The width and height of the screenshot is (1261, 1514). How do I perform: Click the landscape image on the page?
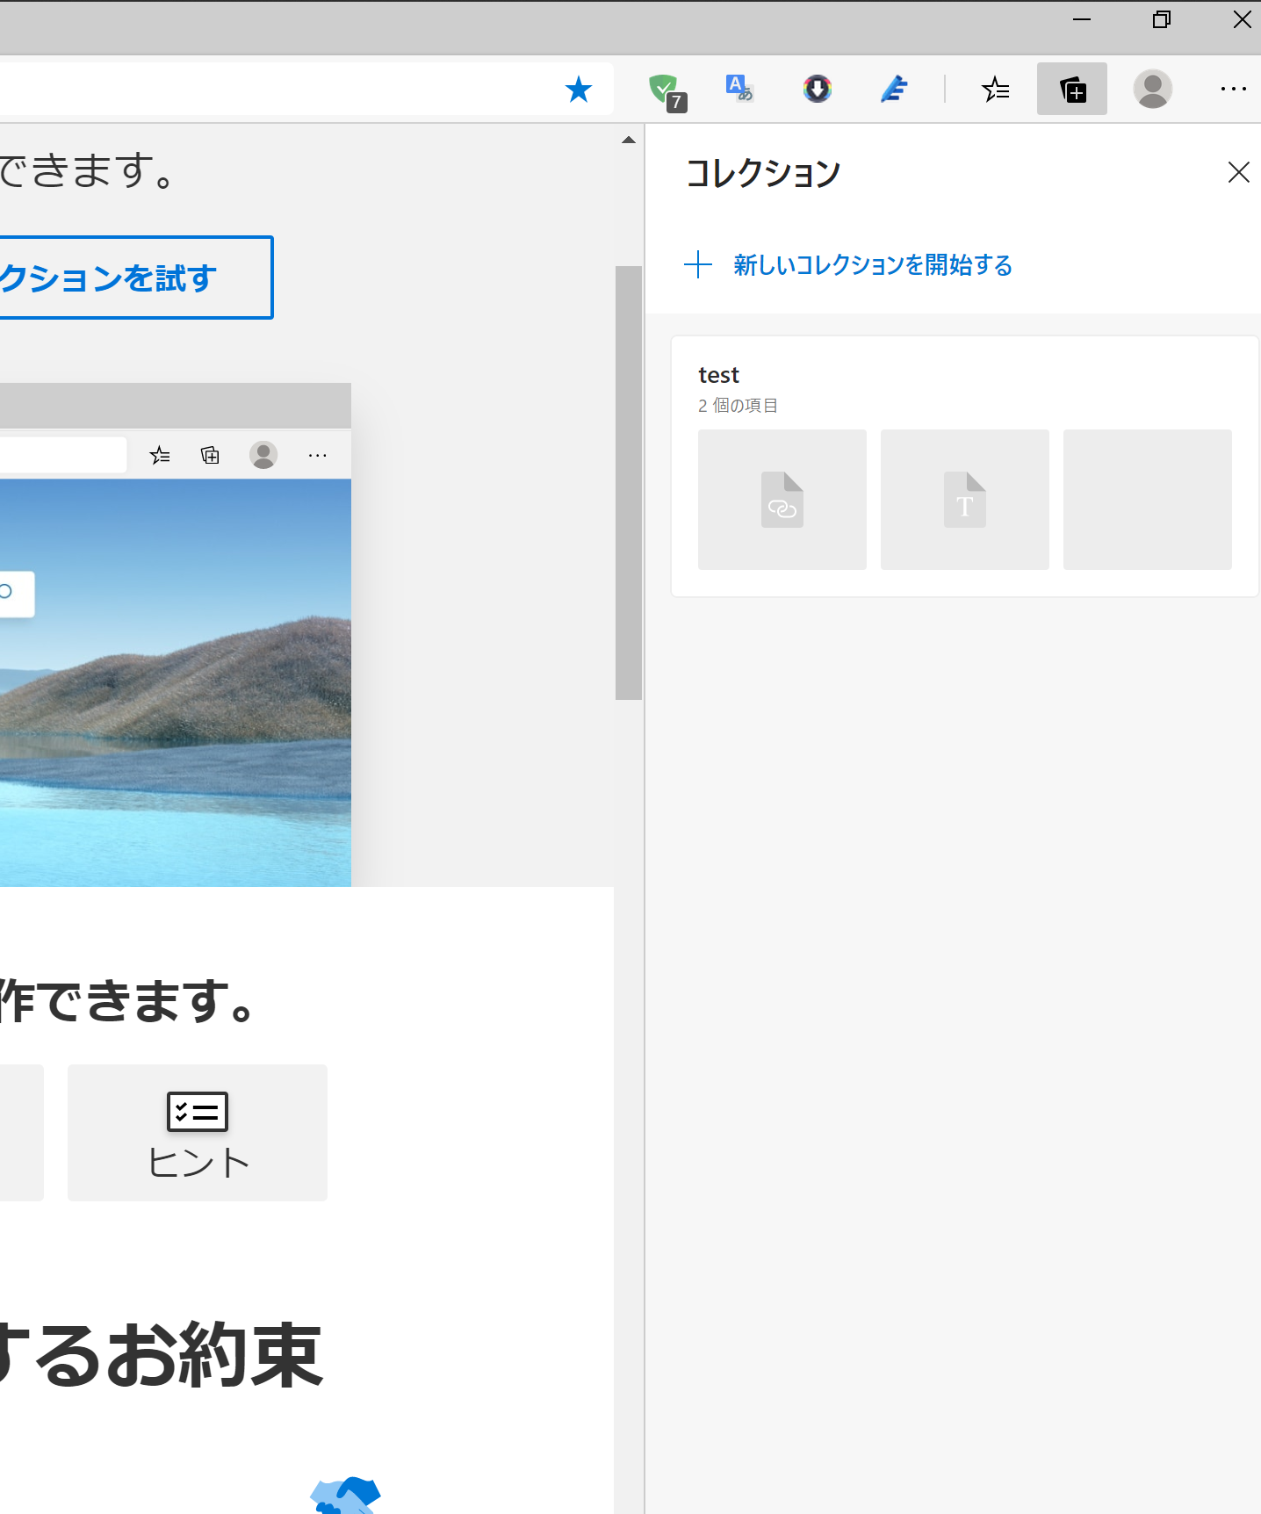pyautogui.click(x=176, y=682)
